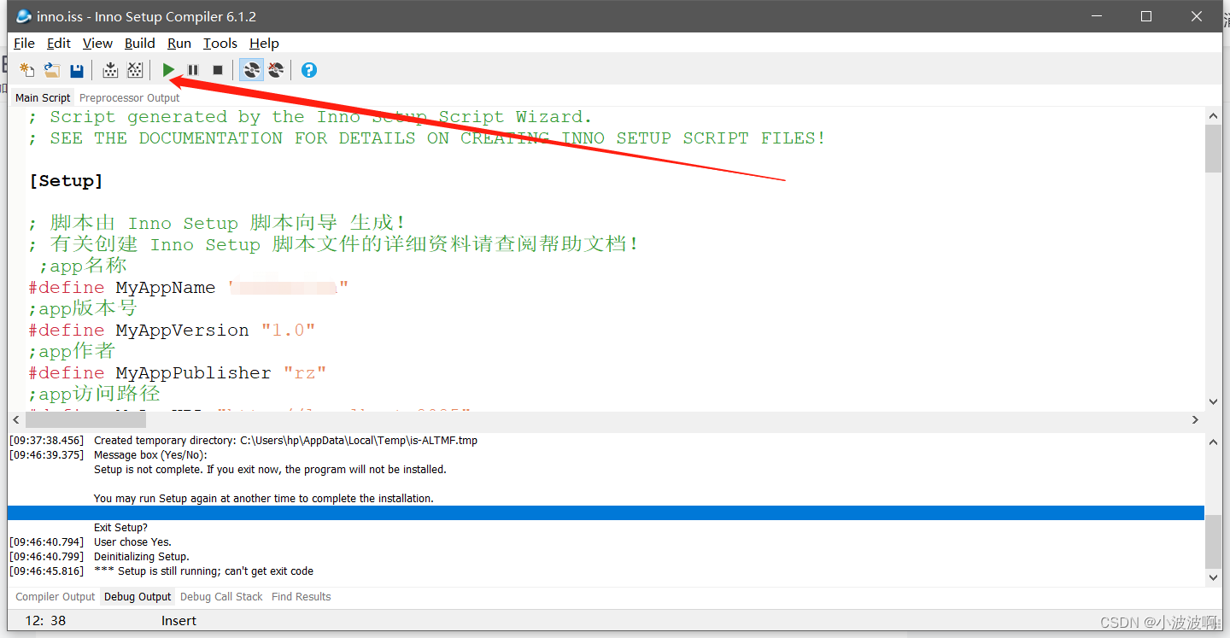The image size is (1230, 638).
Task: Open help with question mark icon
Action: click(309, 70)
